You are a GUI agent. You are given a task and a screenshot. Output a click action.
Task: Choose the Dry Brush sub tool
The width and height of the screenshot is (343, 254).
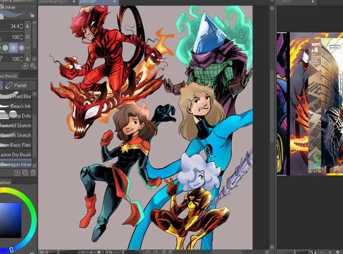pyautogui.click(x=16, y=155)
